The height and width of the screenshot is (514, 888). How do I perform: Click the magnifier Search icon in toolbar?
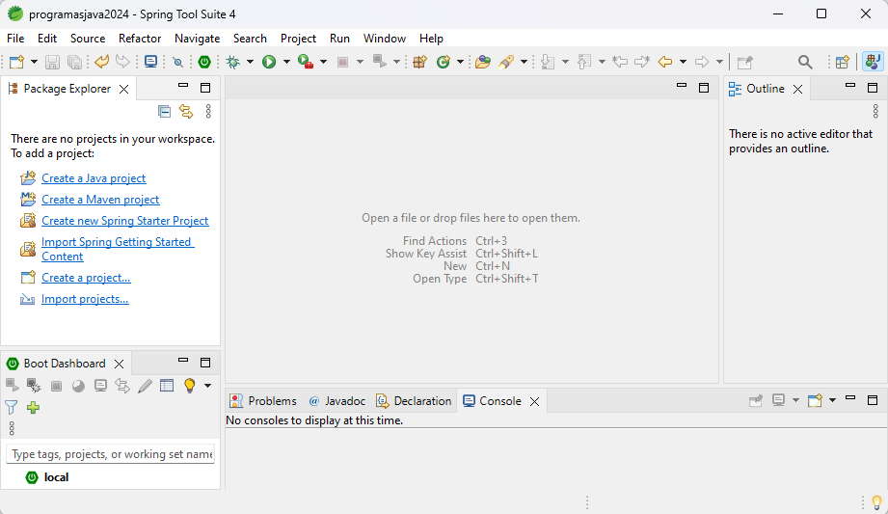point(805,62)
